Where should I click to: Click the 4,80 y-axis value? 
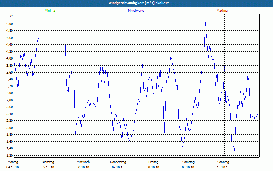coord(10,31)
